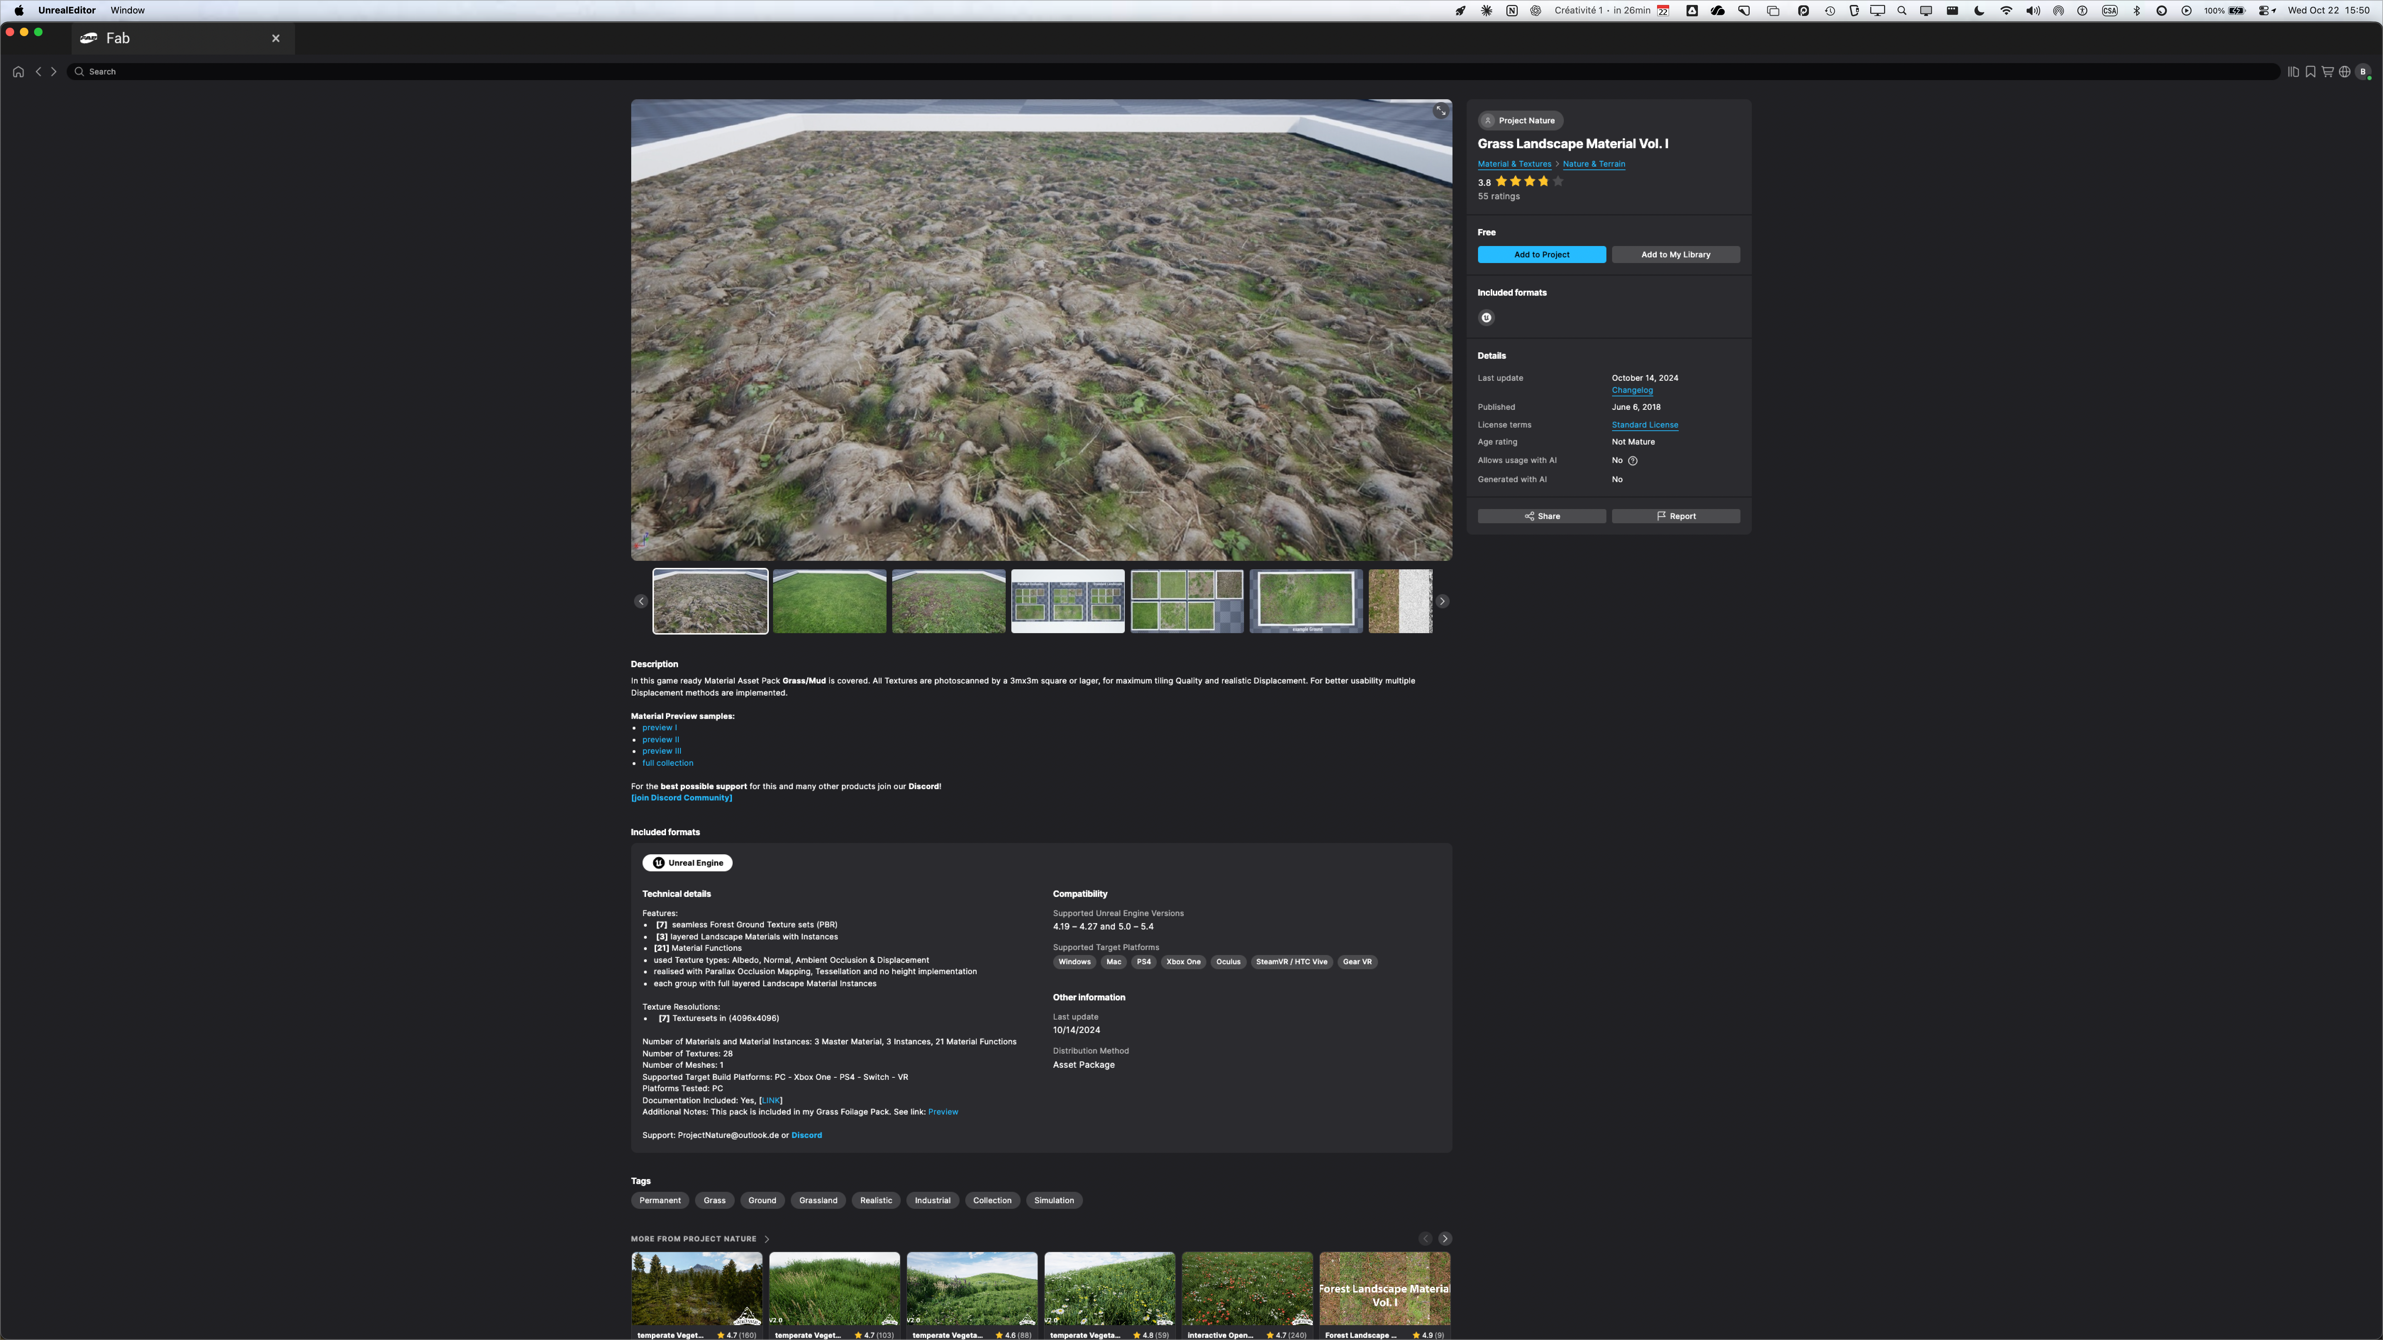Open the Notion menu bar icon

1512,10
